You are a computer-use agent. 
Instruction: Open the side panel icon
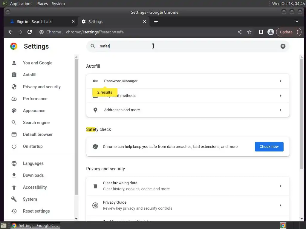261,32
